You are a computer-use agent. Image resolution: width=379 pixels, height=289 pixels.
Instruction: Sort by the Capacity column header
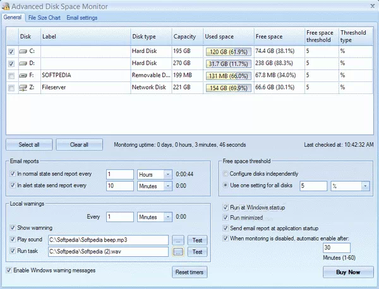tap(188, 37)
